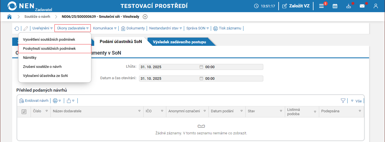This screenshot has height=142, width=385.
Task: Open Stav column filter arrow
Action: tap(281, 111)
